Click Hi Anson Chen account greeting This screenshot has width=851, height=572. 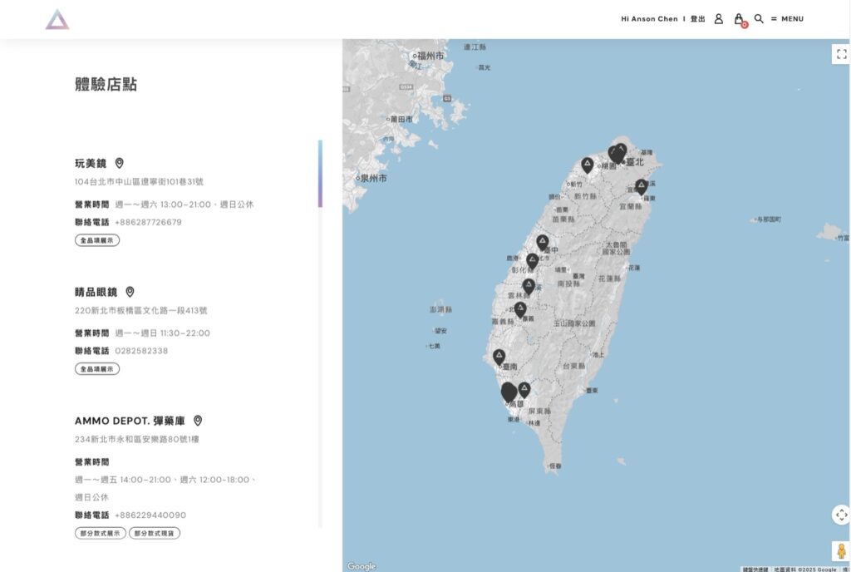pos(649,19)
